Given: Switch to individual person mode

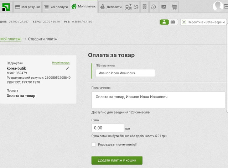Looking at the screenshot, I should click(x=164, y=22).
